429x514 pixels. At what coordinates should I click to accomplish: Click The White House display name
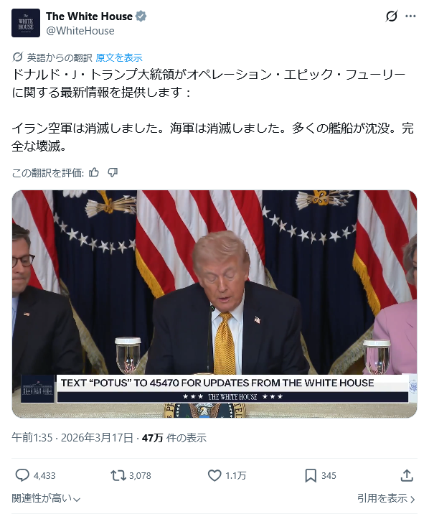tap(89, 16)
